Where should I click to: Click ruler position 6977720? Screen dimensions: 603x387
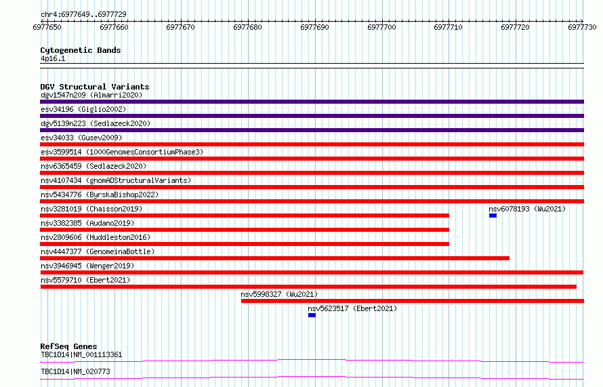click(x=516, y=27)
